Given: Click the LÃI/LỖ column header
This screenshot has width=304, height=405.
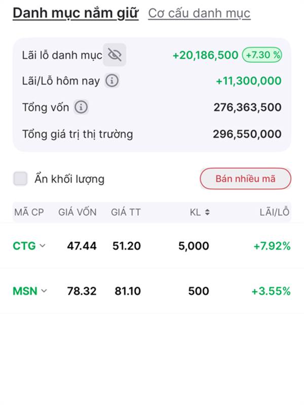Looking at the screenshot, I should [x=275, y=212].
